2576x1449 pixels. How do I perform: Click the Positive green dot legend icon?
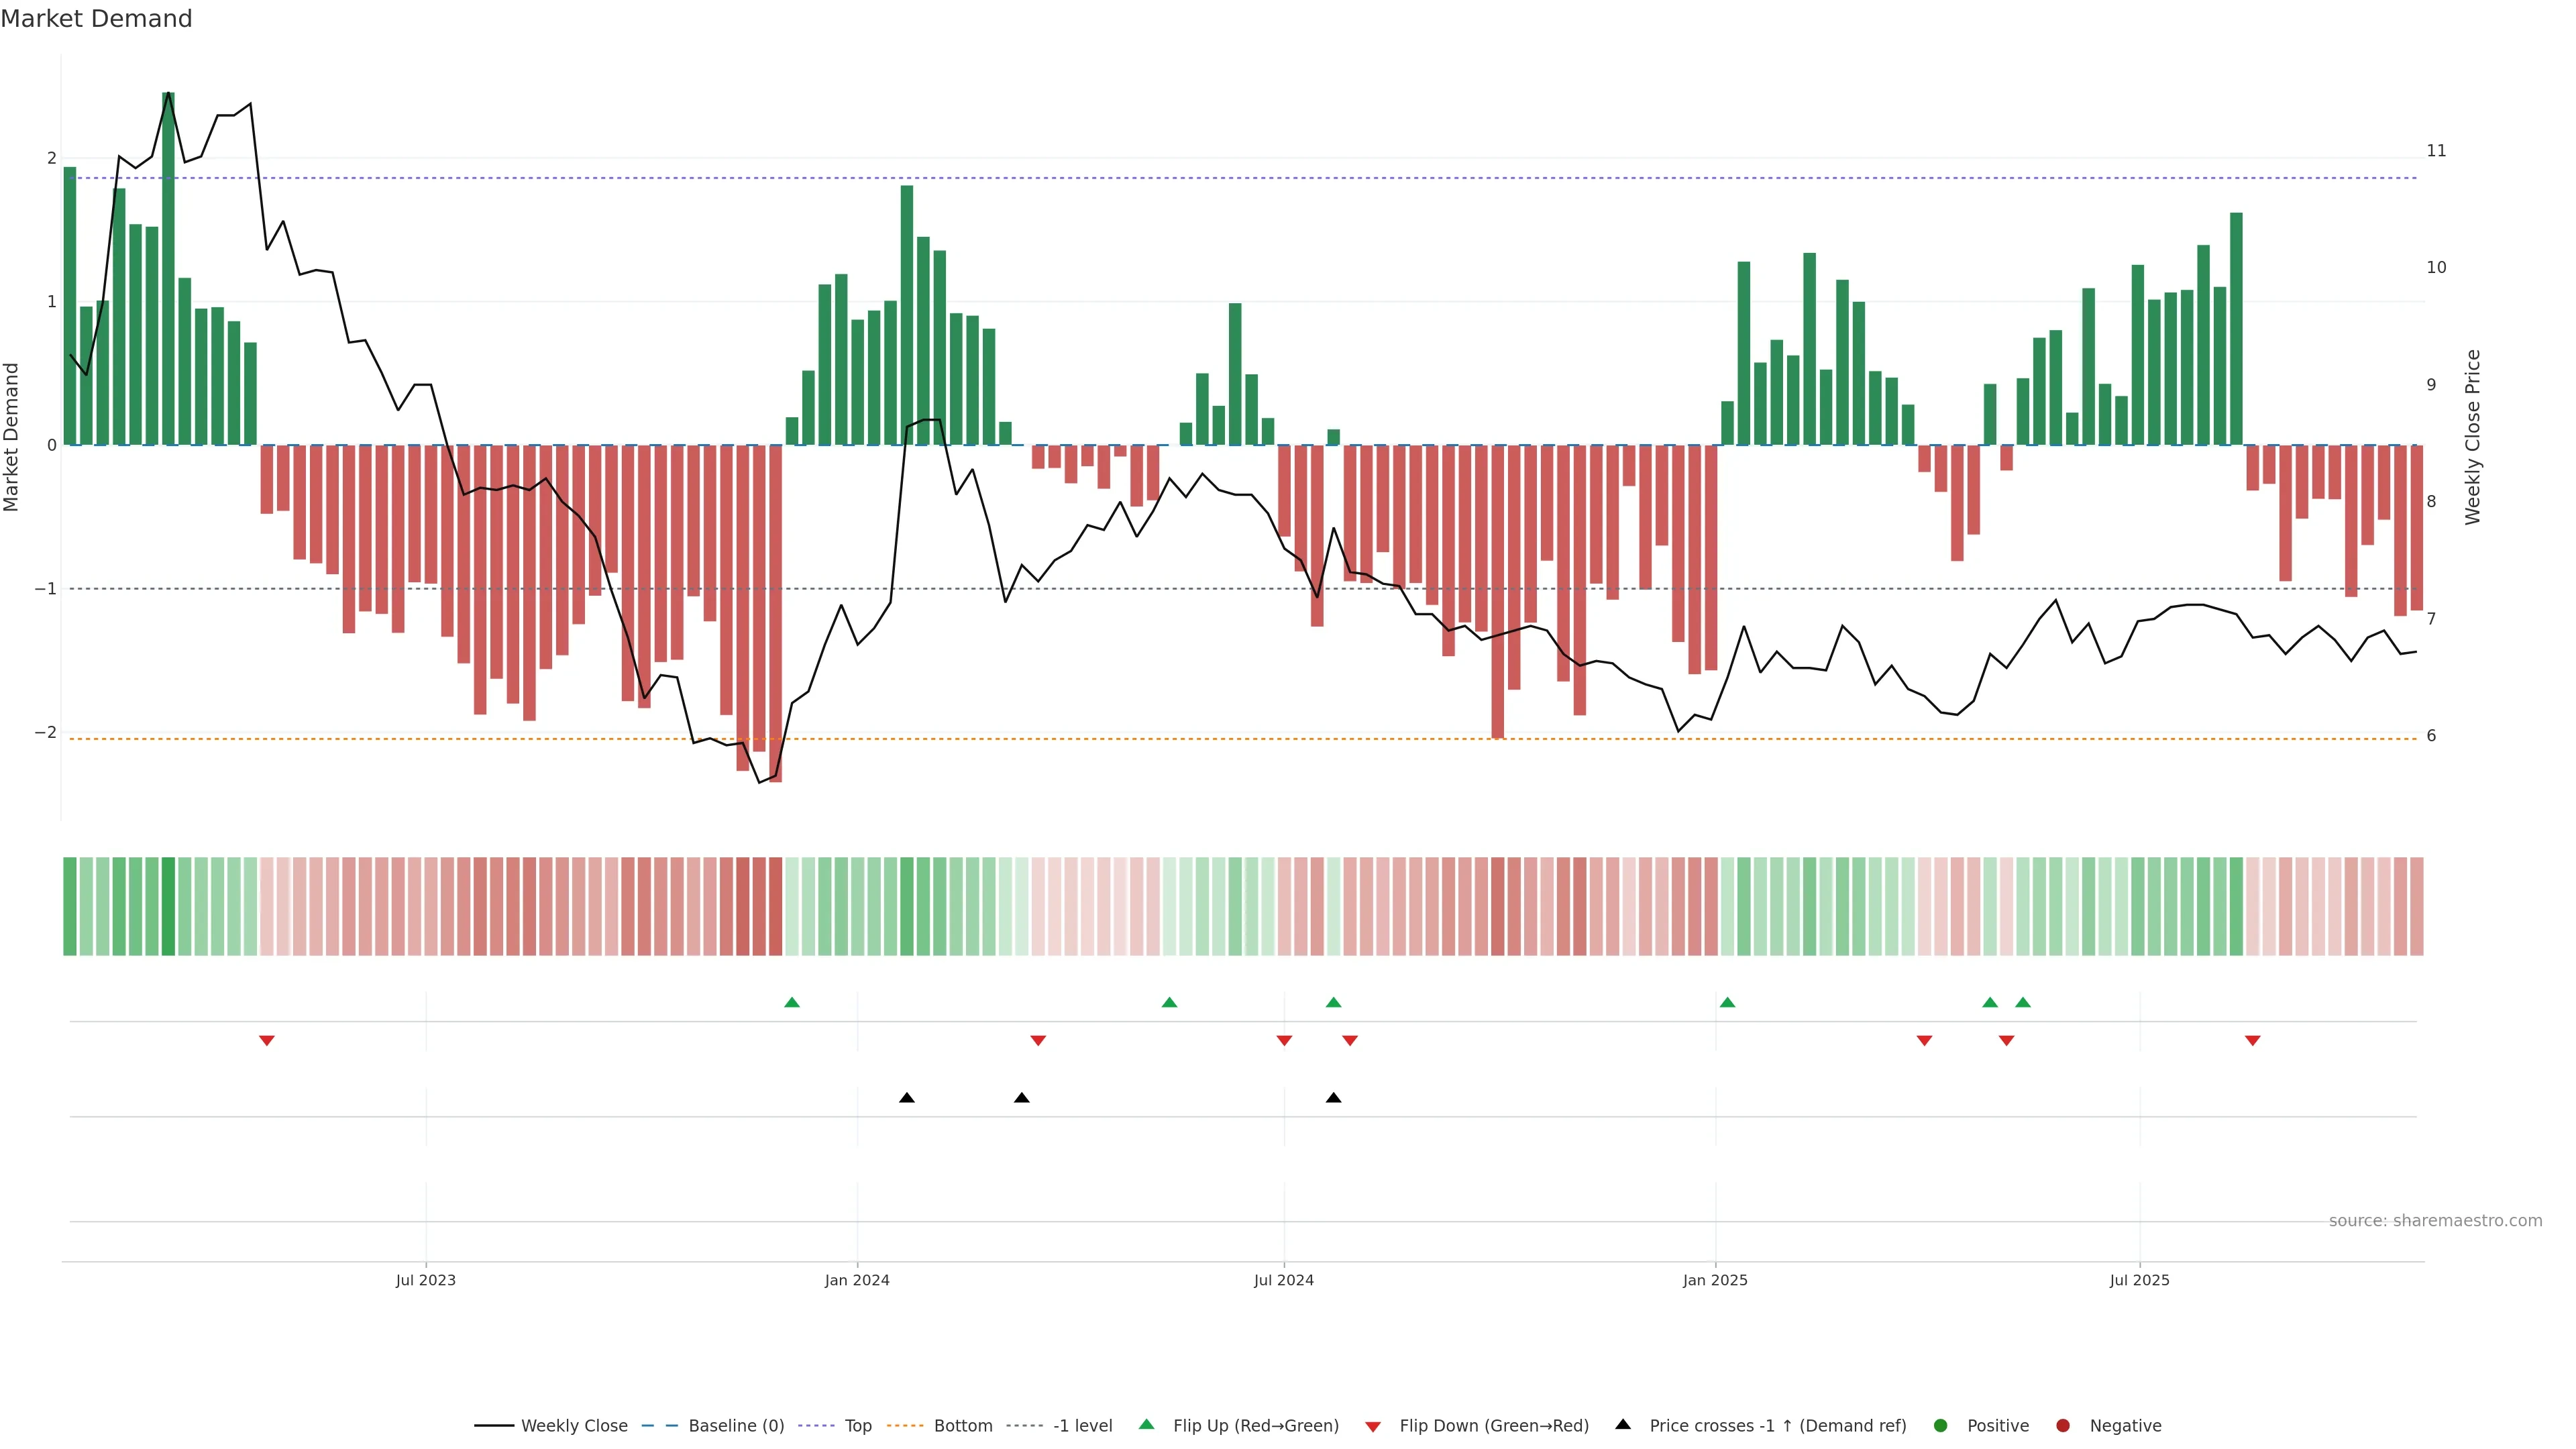coord(1941,1425)
